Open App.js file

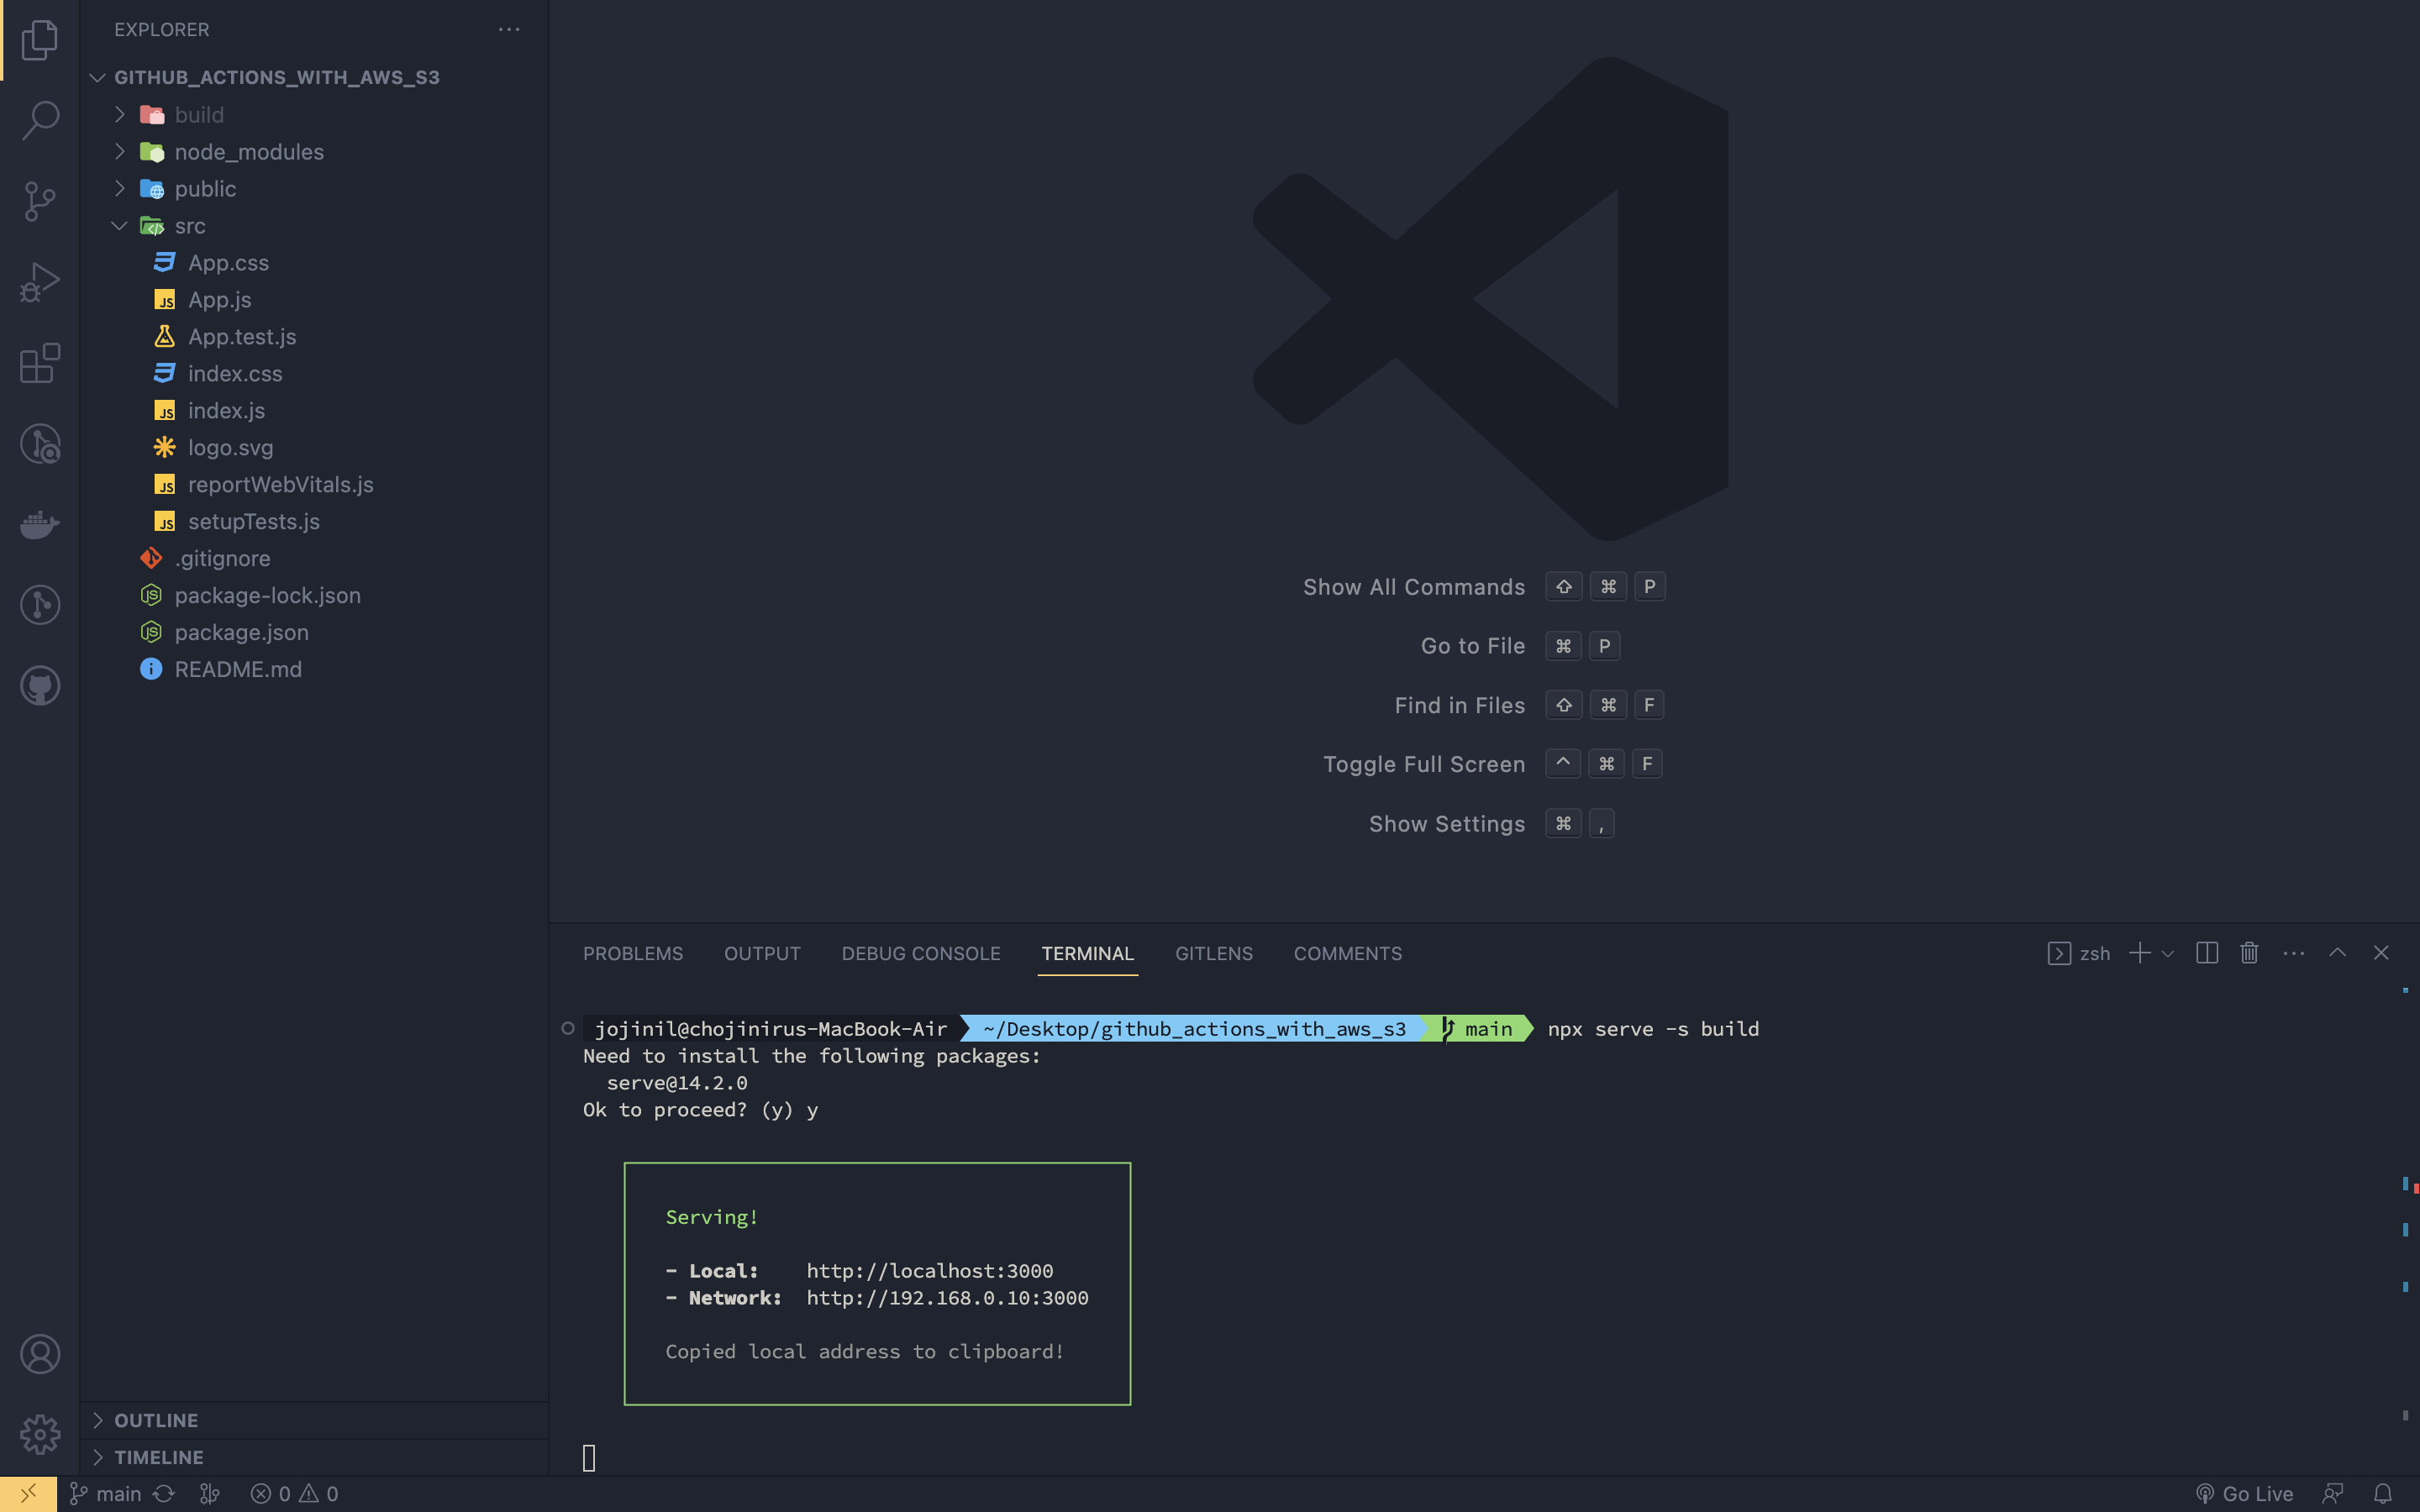[314, 300]
